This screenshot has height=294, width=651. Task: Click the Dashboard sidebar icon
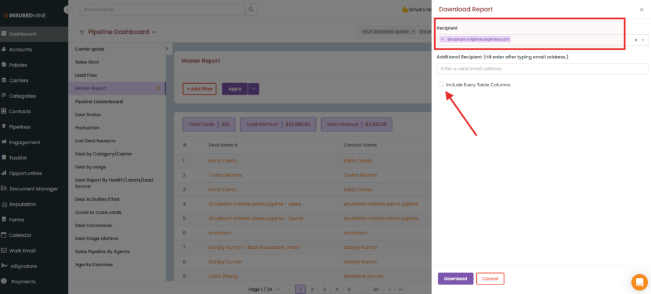(4, 34)
